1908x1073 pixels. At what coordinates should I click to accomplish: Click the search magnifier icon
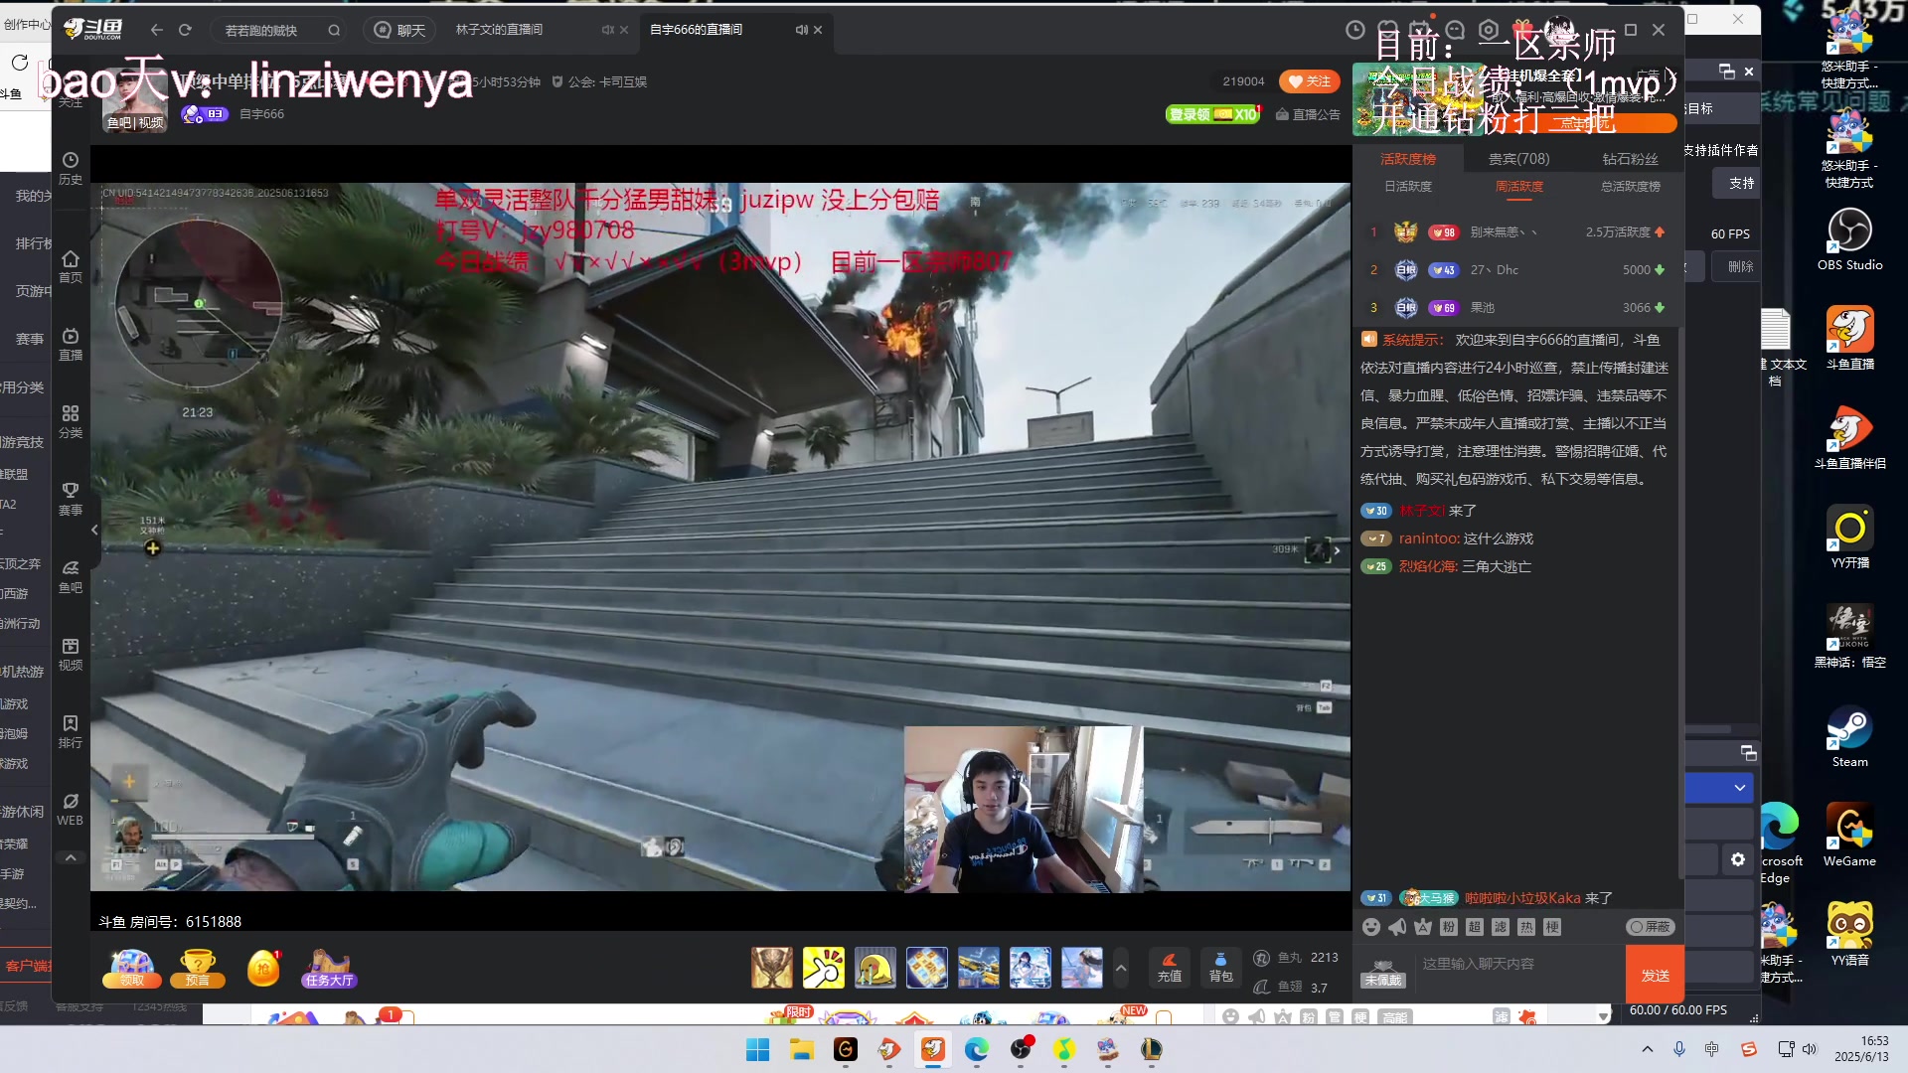pos(334,30)
